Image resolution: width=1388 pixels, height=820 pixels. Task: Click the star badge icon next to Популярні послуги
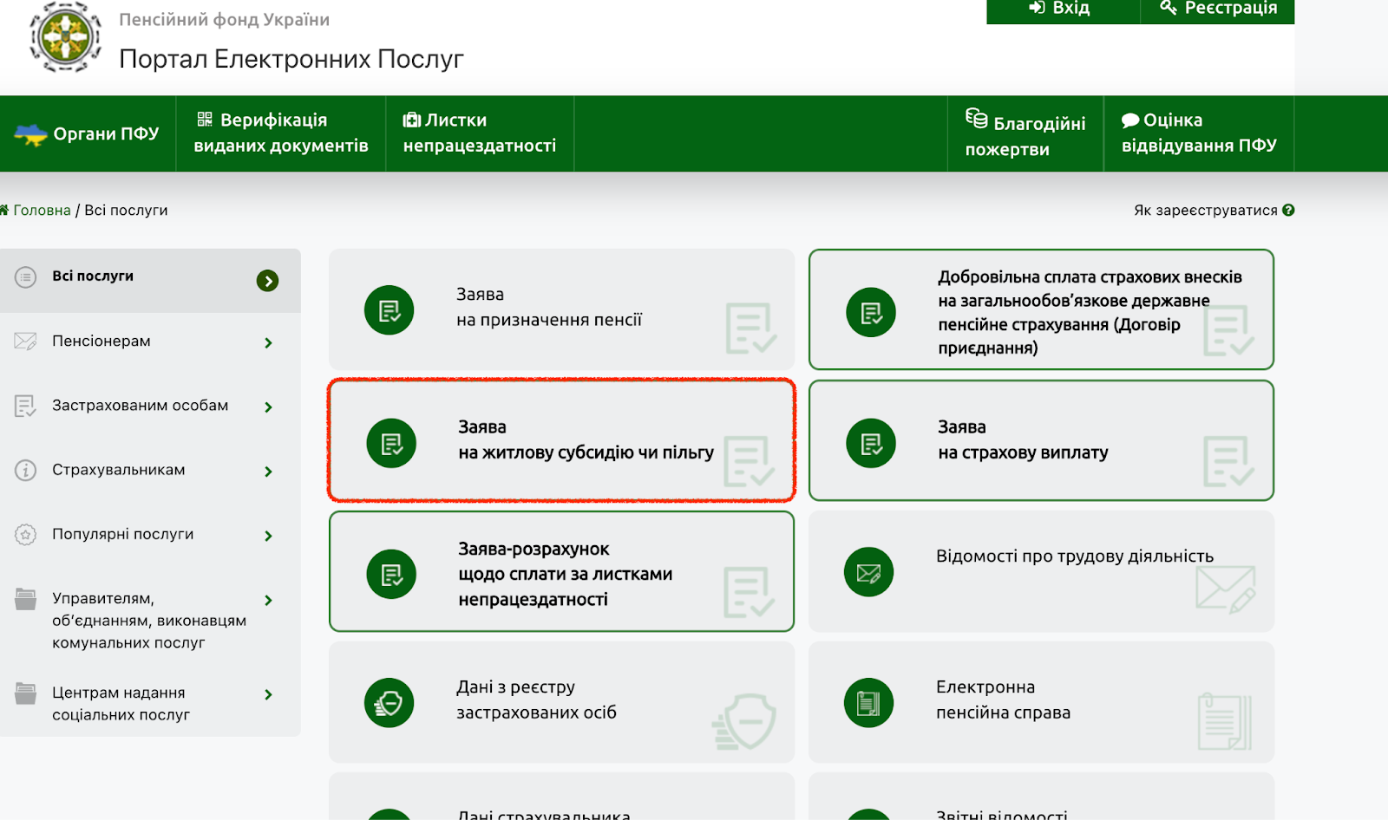[25, 535]
